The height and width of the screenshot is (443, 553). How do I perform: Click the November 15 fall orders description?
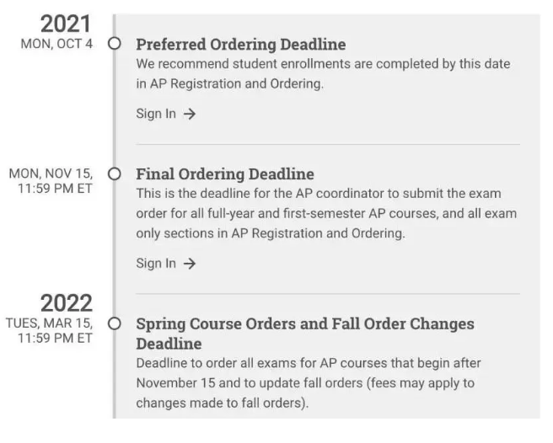309,383
